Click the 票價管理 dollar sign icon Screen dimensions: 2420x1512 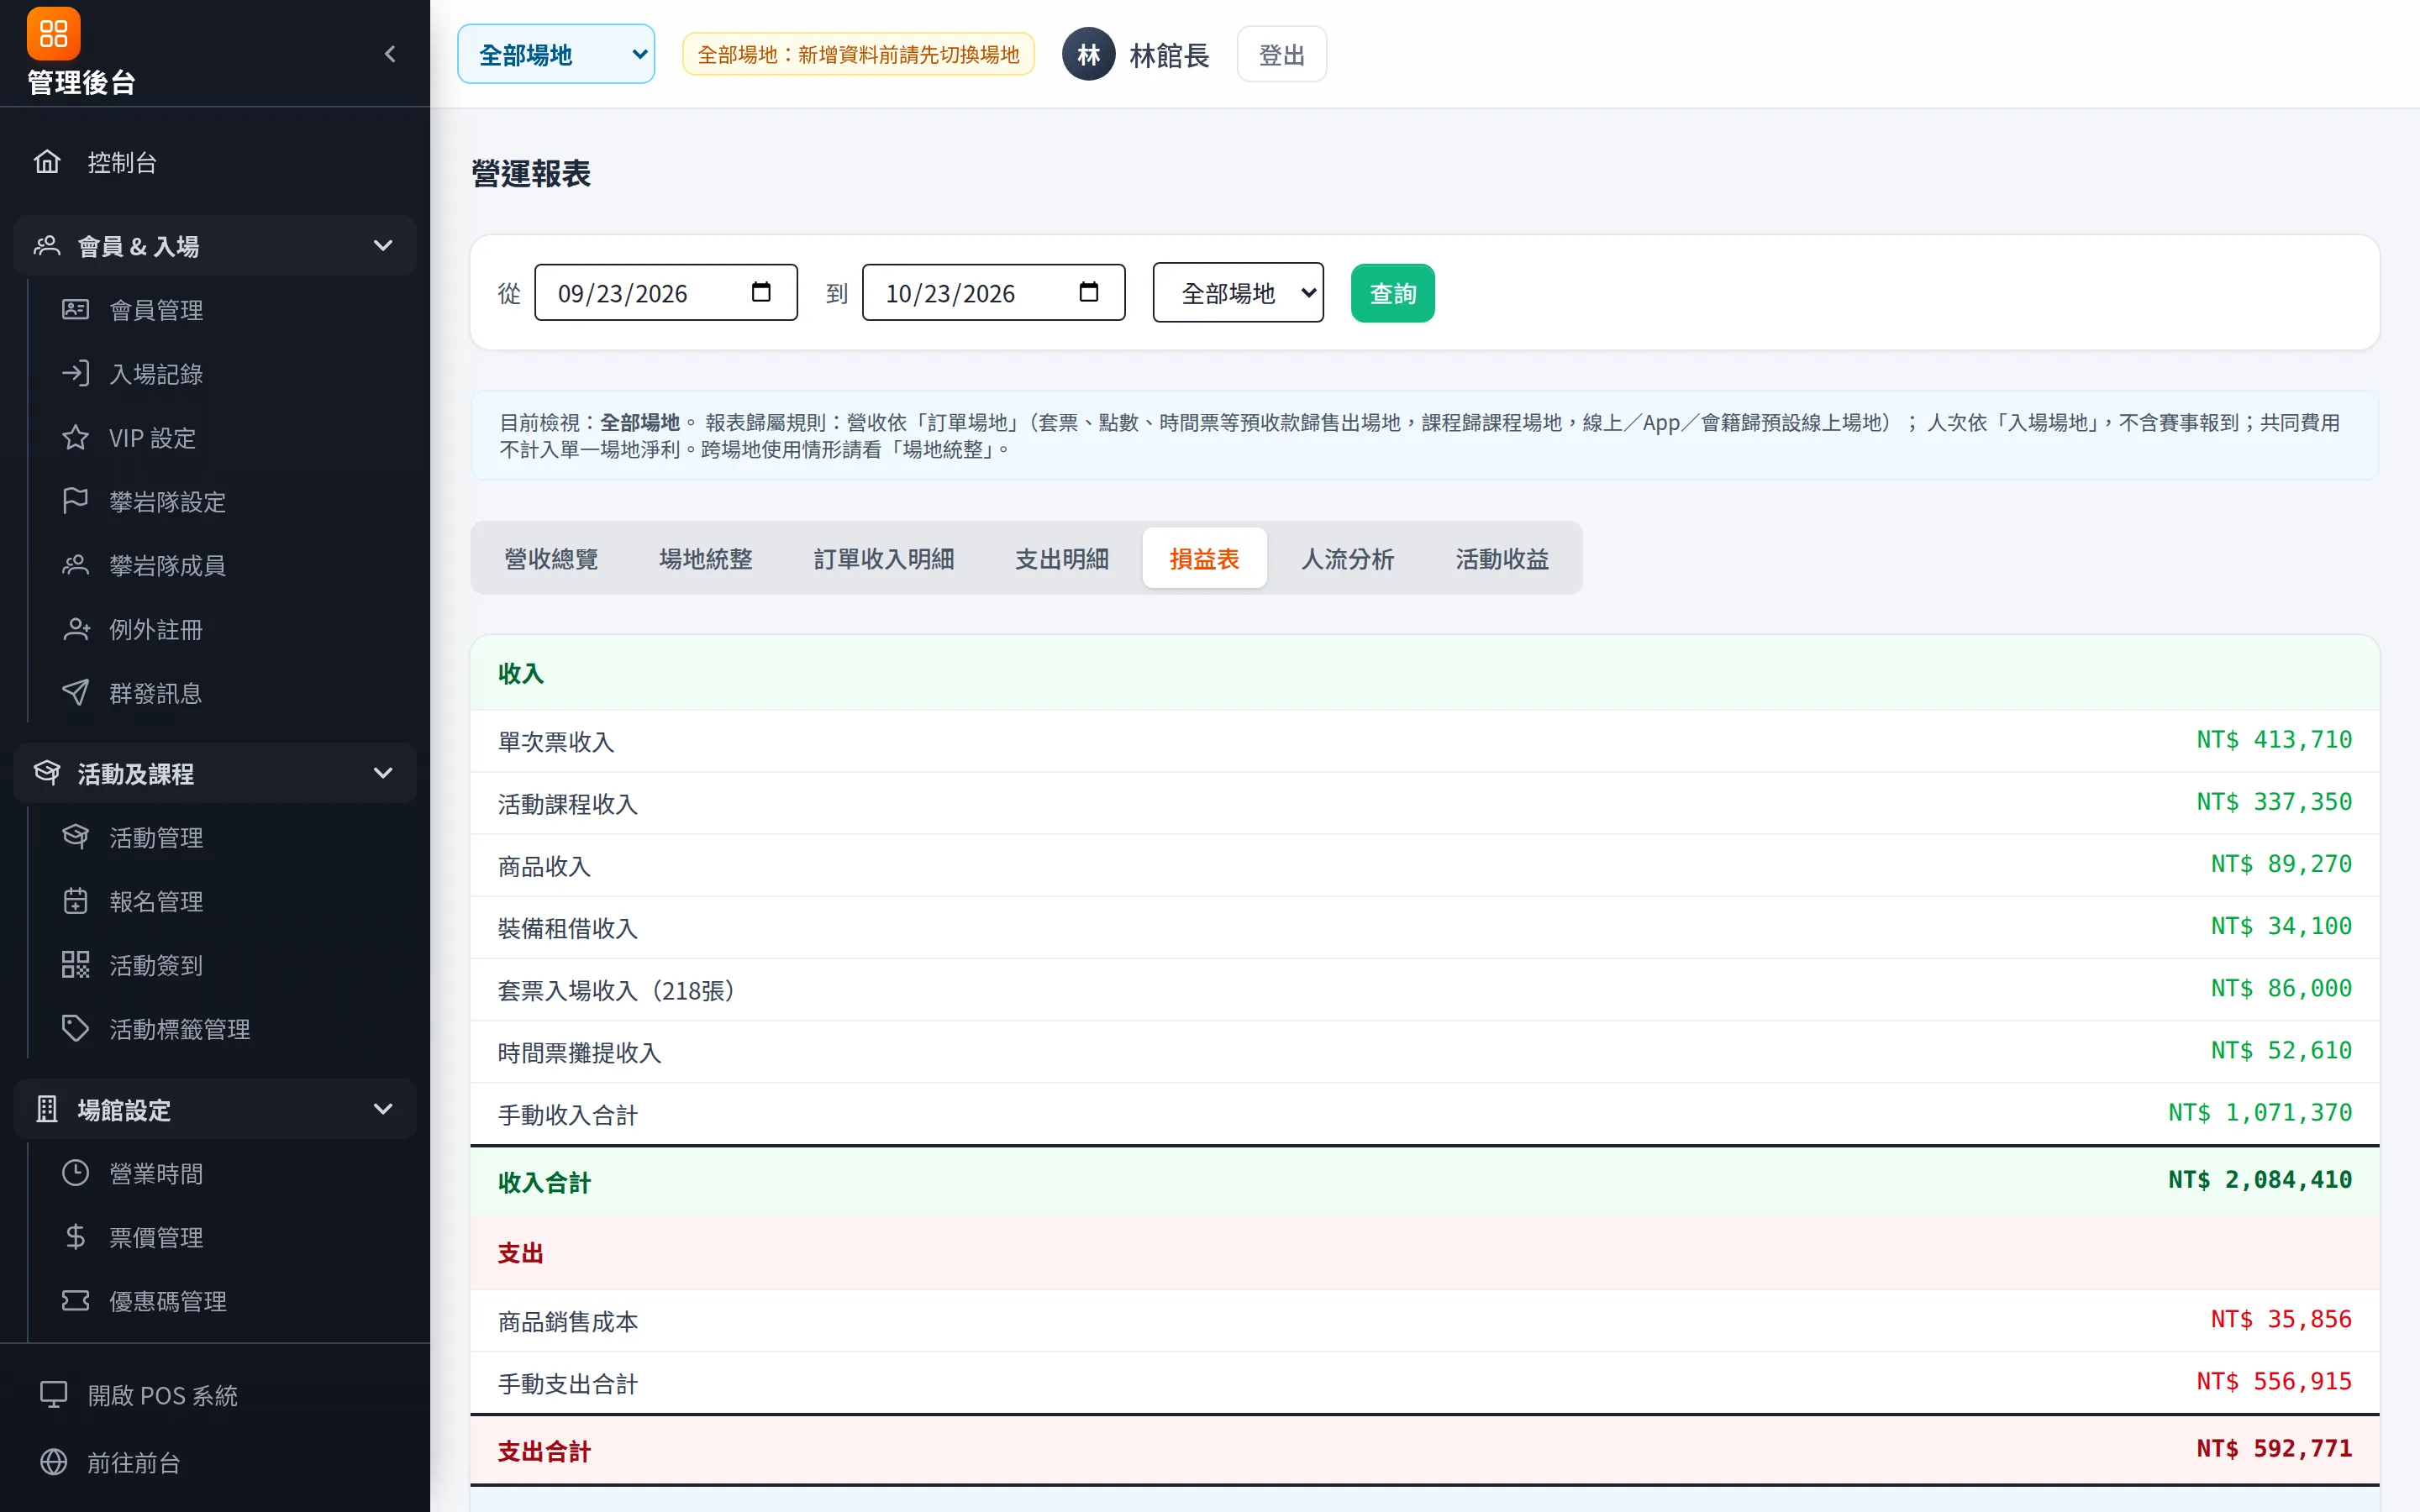click(x=75, y=1237)
